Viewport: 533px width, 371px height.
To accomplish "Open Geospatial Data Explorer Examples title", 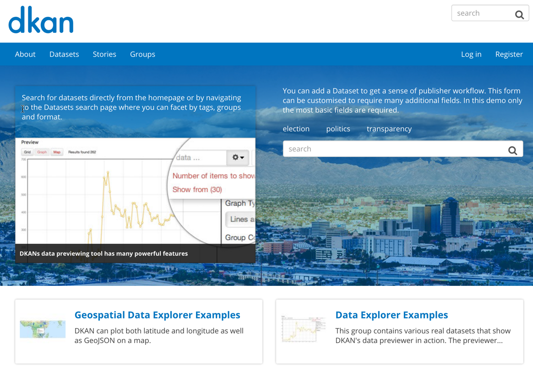I will coord(158,315).
